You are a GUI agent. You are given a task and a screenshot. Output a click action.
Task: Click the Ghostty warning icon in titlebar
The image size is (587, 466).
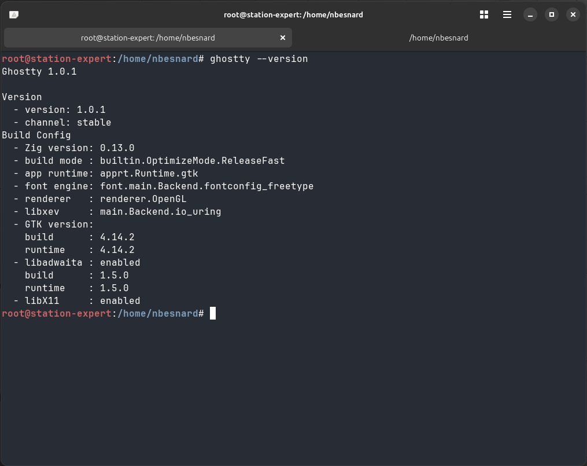point(14,14)
